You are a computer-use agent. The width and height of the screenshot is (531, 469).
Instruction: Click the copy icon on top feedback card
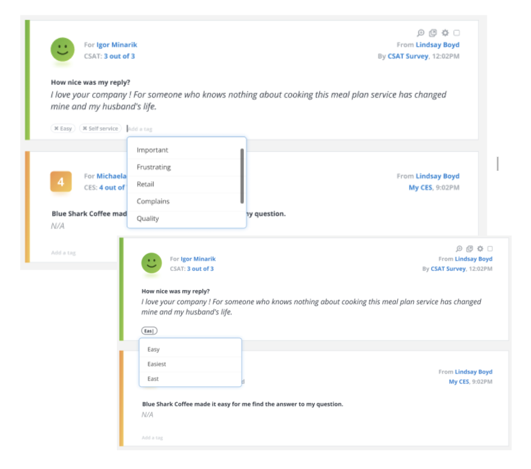tap(433, 33)
